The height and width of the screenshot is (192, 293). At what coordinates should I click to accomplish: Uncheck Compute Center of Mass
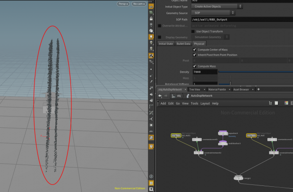(195, 50)
